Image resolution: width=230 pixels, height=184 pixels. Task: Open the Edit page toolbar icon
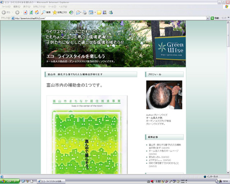(91, 12)
